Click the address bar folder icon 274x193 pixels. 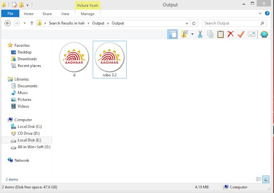[x=39, y=23]
